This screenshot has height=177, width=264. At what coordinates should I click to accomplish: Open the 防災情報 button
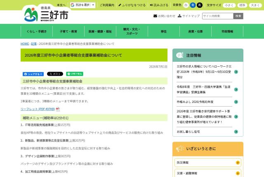(208, 163)
